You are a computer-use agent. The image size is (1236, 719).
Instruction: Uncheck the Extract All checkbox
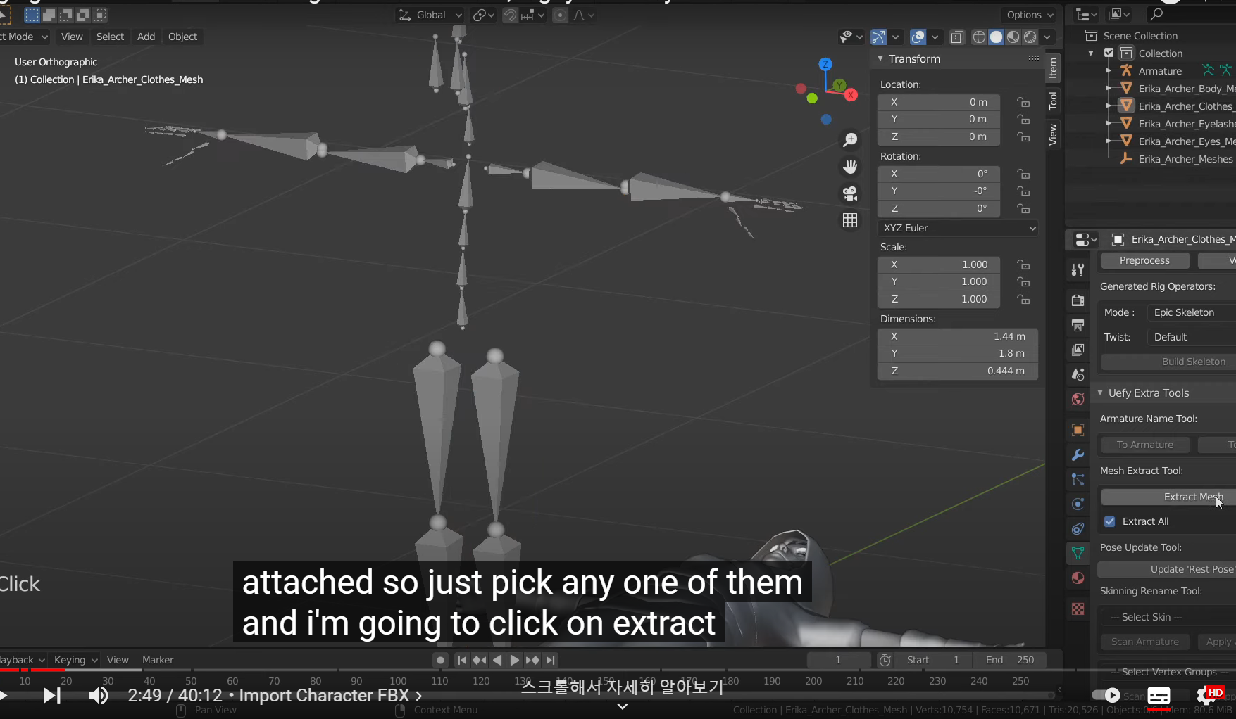pos(1110,521)
